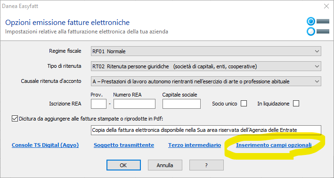Open help with the question mark button
This screenshot has width=334, height=178.
pos(206,165)
